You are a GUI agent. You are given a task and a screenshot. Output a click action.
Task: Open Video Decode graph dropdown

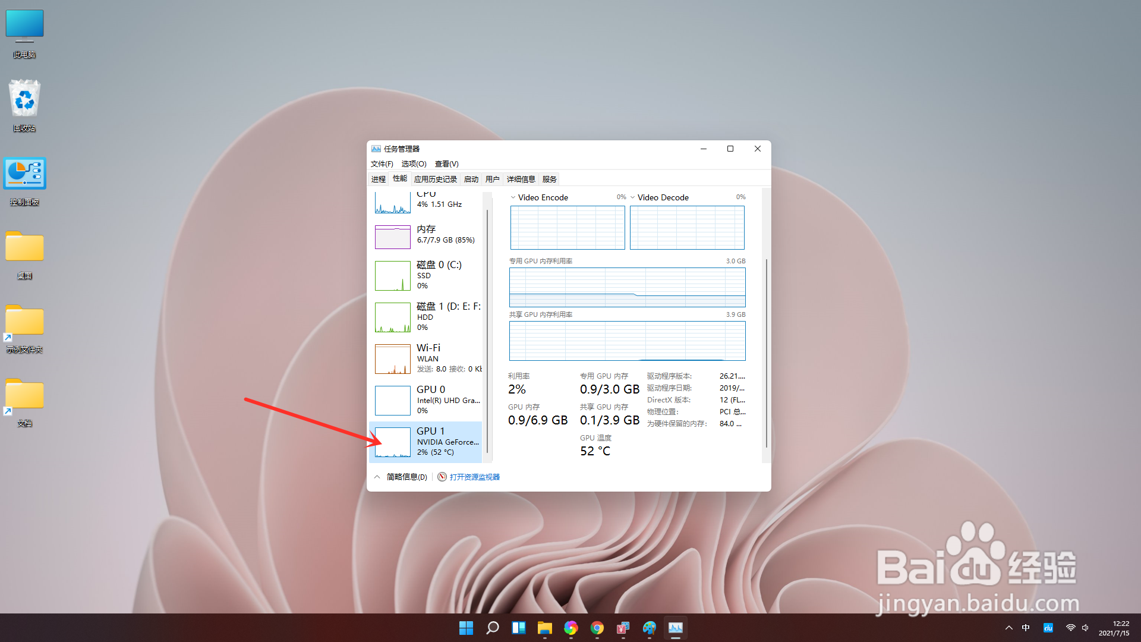633,197
